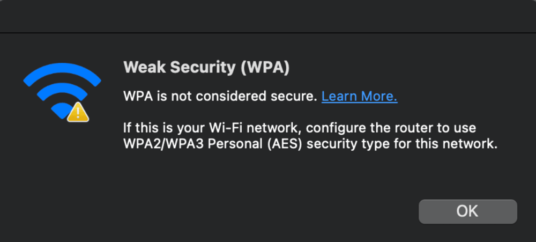536x242 pixels.
Task: Click the word "Weak" in the heading
Action: tap(141, 68)
